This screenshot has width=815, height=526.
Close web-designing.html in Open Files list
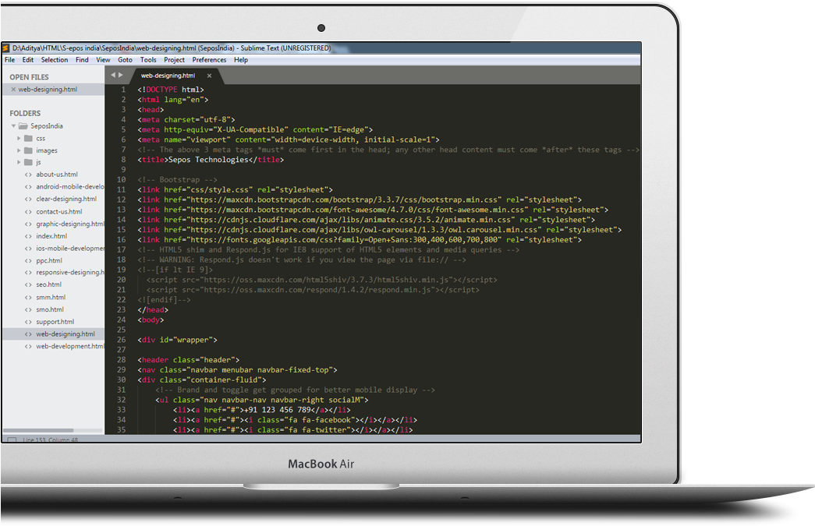click(x=13, y=90)
